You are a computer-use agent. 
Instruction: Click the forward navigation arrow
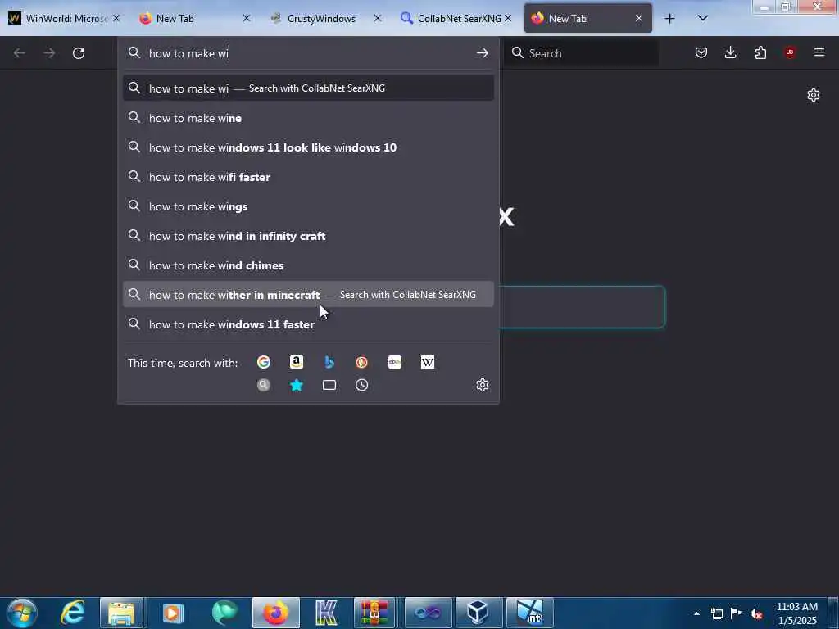[x=49, y=53]
